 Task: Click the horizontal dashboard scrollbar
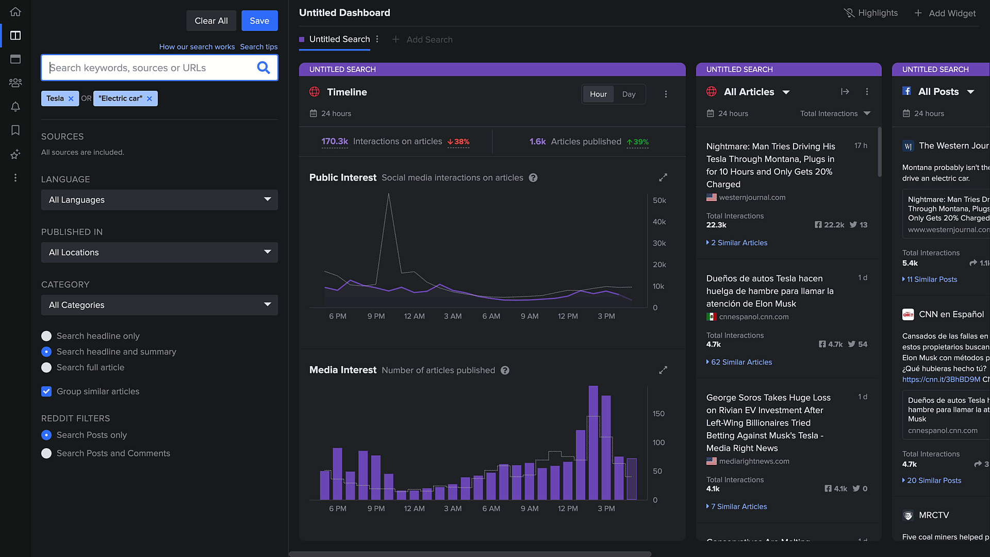click(470, 554)
